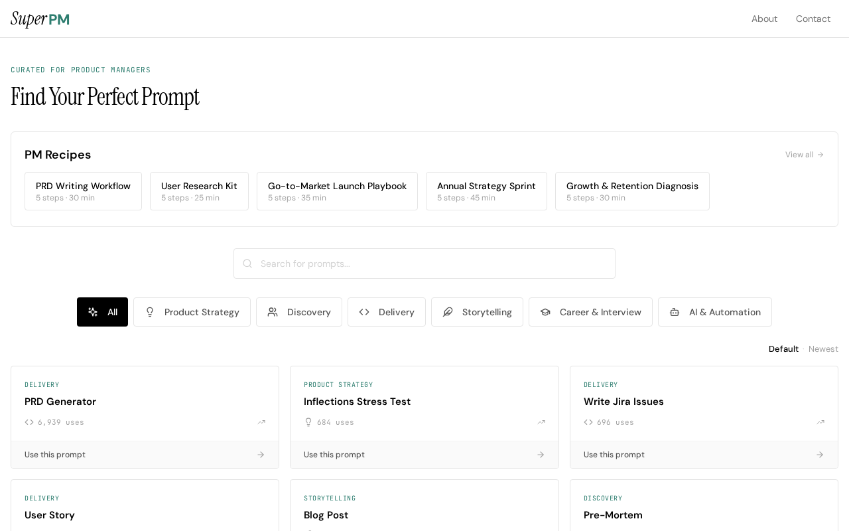The height and width of the screenshot is (531, 849).
Task: Click the feather icon for Storytelling
Action: [x=448, y=312]
